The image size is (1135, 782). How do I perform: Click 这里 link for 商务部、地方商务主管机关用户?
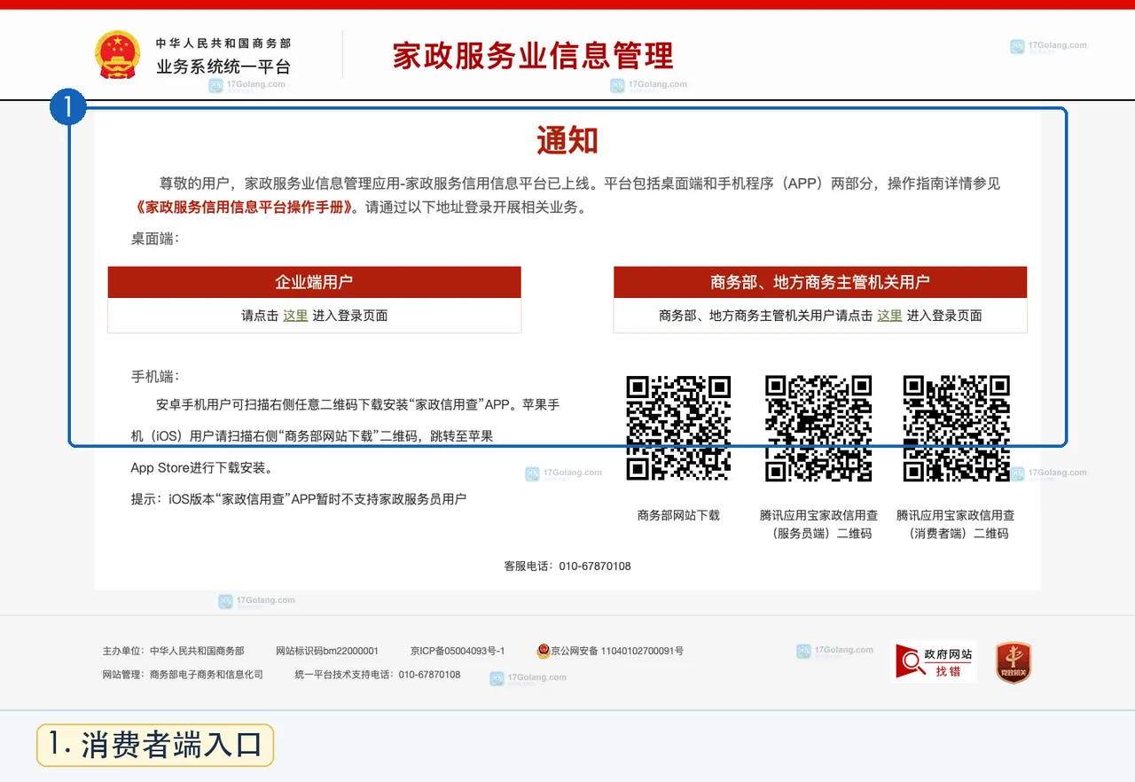coord(889,316)
